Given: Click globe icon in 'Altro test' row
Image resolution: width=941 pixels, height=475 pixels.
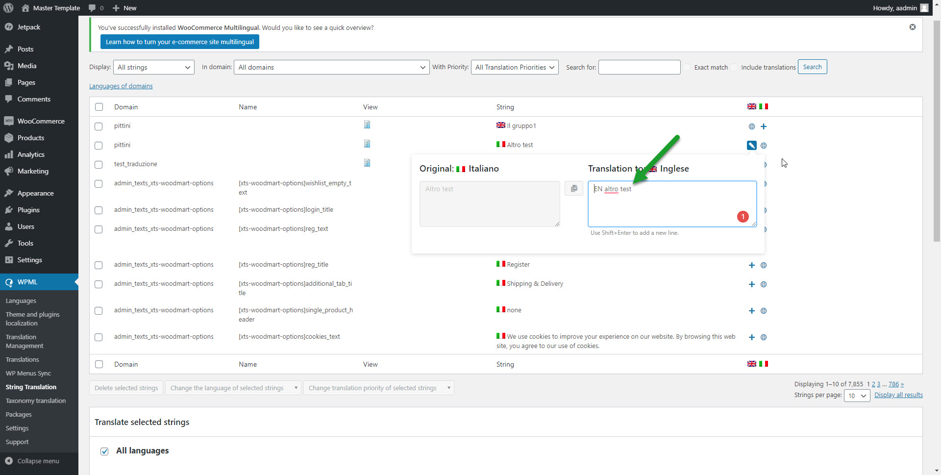Looking at the screenshot, I should coord(764,146).
